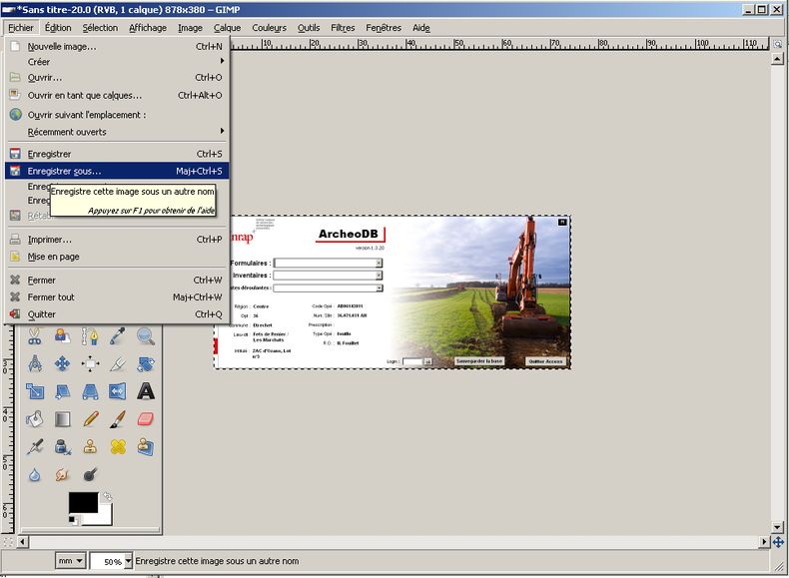Click horizontal scrollbar right arrow
Screen dimensions: 789x578
pos(765,542)
